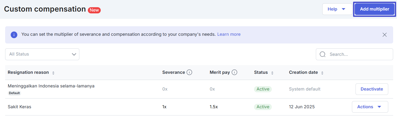Click the Severance info icon
Viewport: 397px width, 117px height.
[x=189, y=73]
